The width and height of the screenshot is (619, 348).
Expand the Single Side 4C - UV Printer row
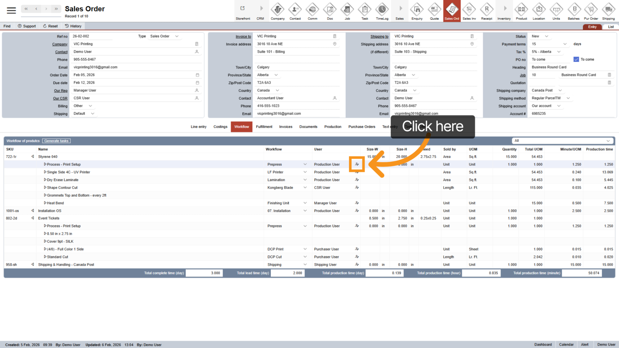(x=45, y=172)
